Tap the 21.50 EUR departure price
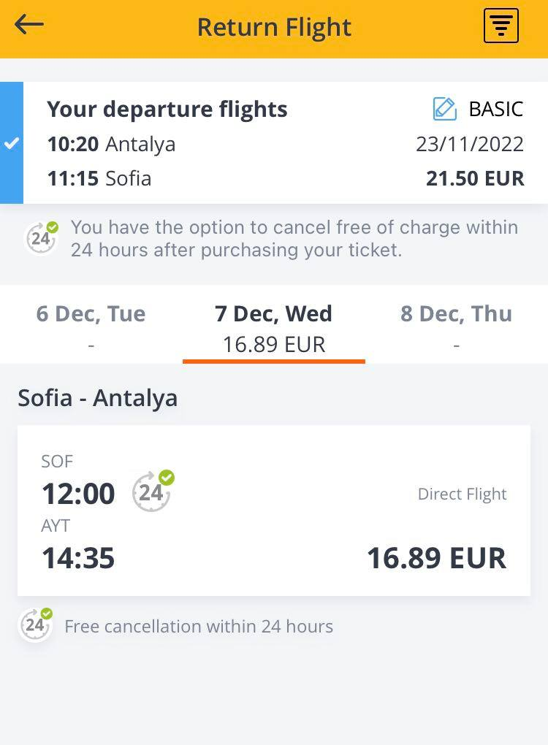This screenshot has height=745, width=548. point(475,178)
